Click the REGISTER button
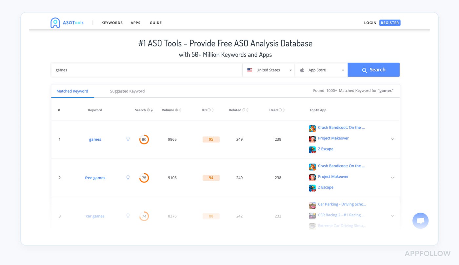Image resolution: width=459 pixels, height=265 pixels. tap(390, 23)
